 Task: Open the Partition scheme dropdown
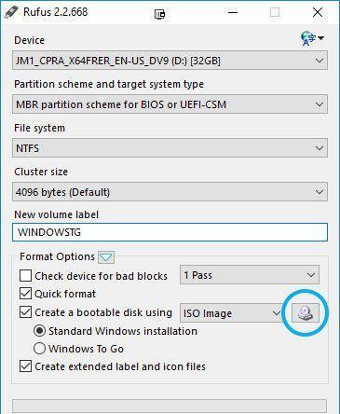click(x=170, y=104)
